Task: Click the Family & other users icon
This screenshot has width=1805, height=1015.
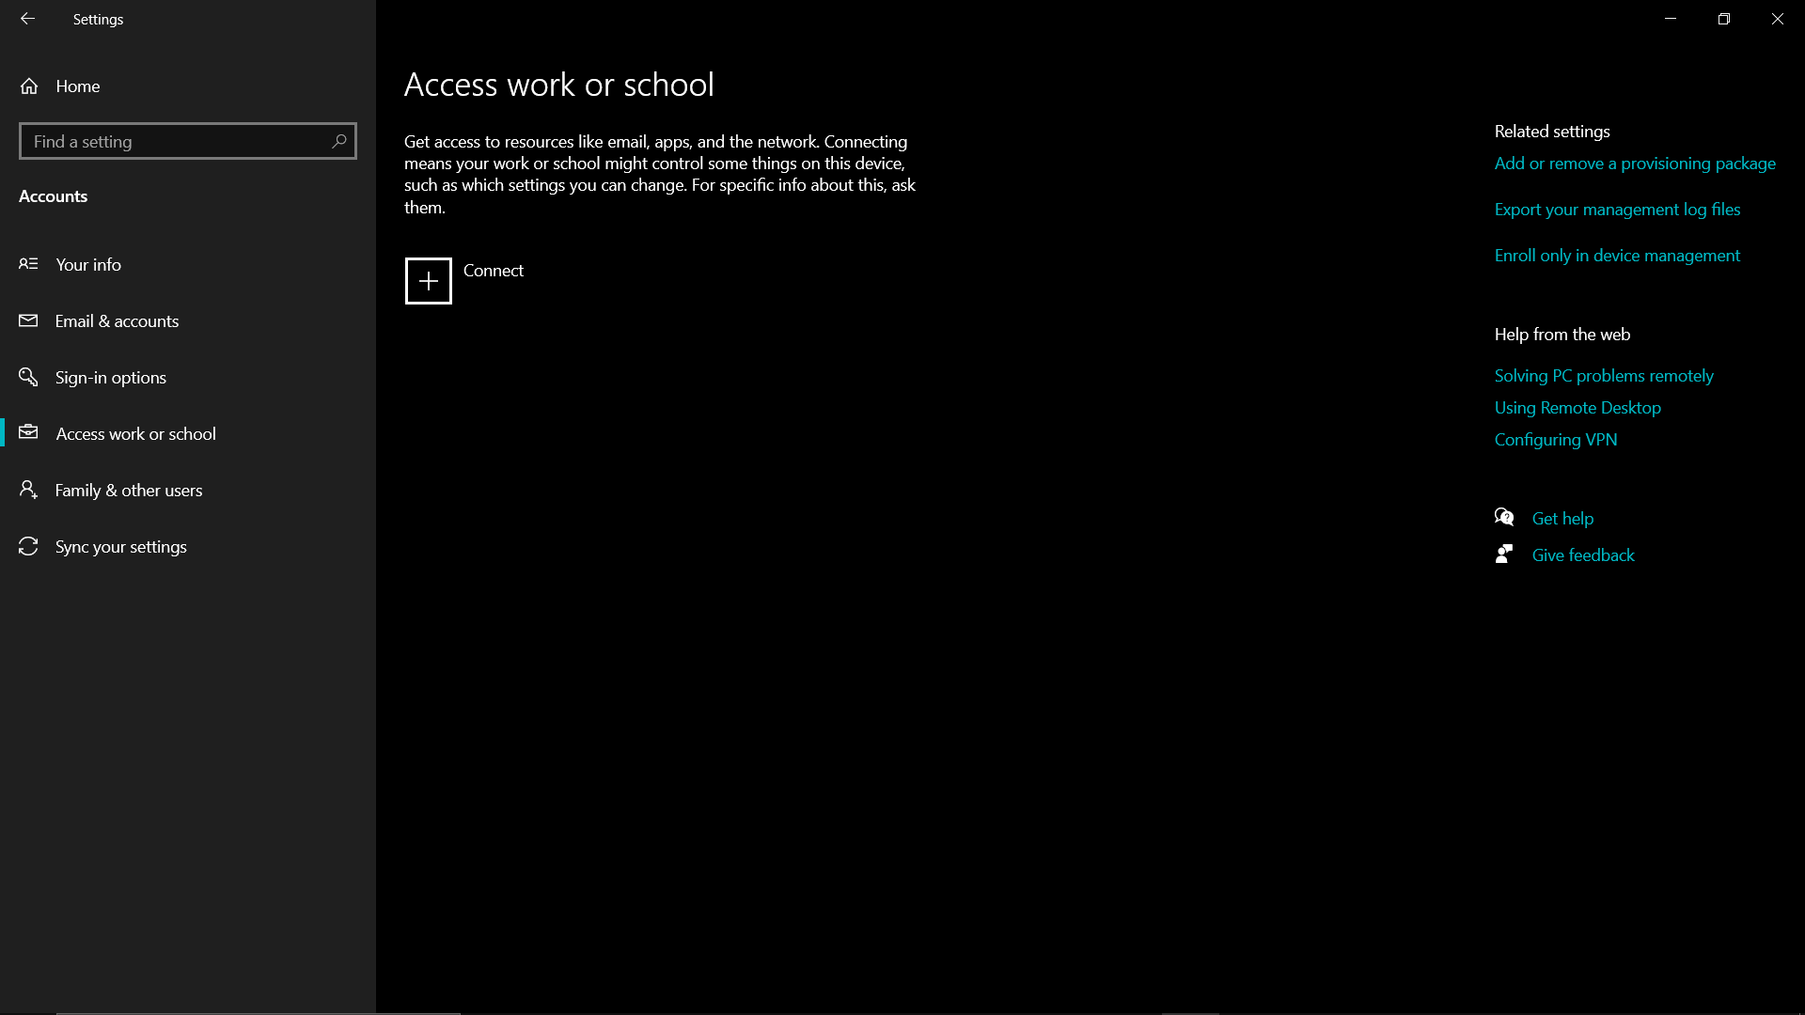Action: 28,490
